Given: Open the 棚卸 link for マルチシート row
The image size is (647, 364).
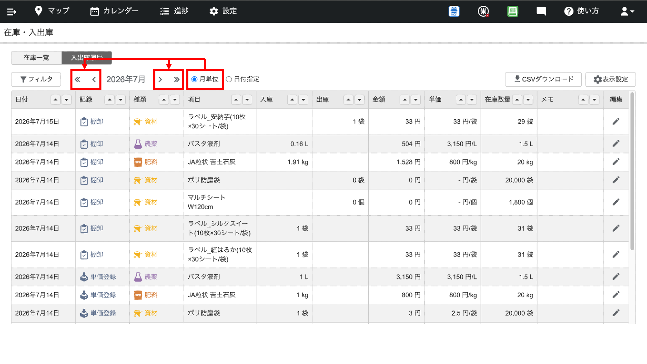Looking at the screenshot, I should [97, 202].
